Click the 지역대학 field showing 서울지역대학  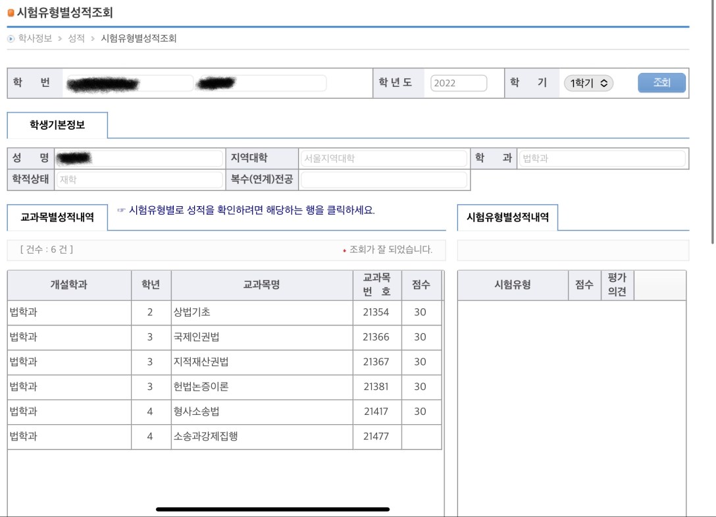coord(384,159)
